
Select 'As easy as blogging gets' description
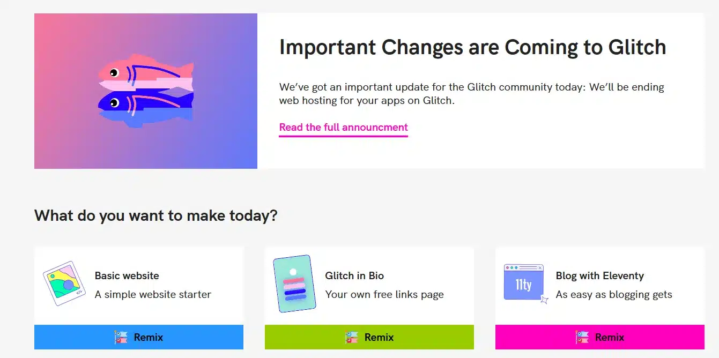[x=614, y=294]
